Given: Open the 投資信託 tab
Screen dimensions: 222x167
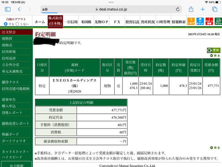Looking at the screenshot, I should point(133,22).
